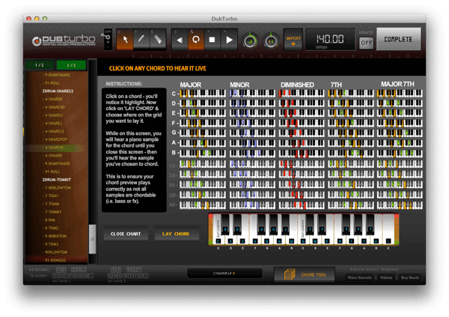Preview the A# Major 7th chord

coord(400,205)
